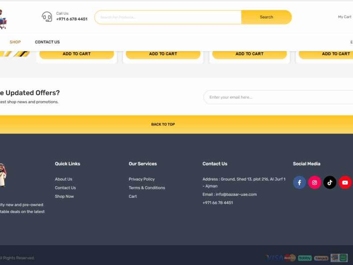Screen dimensions: 353x265
Task: Click the TikTok icon in footer
Action: [x=330, y=182]
